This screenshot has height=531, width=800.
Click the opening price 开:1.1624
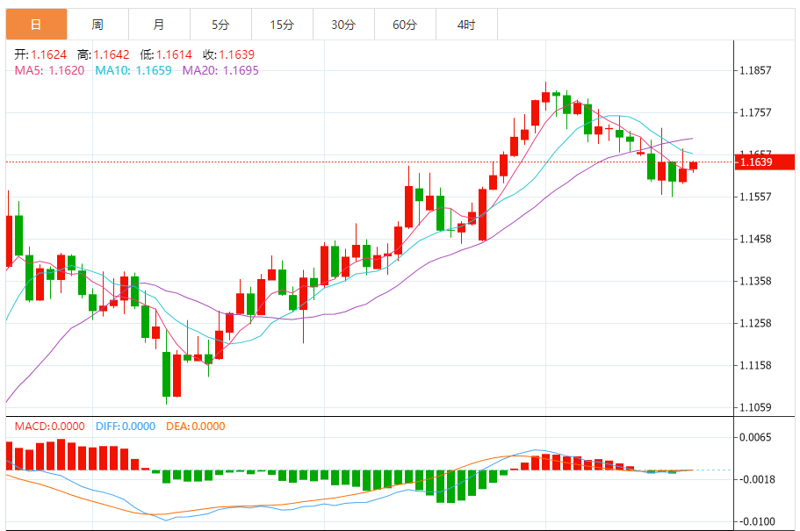(40, 54)
